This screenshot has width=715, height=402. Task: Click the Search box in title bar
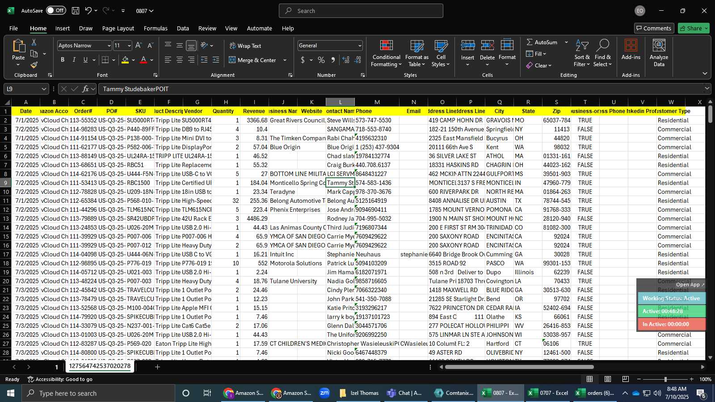(x=361, y=11)
